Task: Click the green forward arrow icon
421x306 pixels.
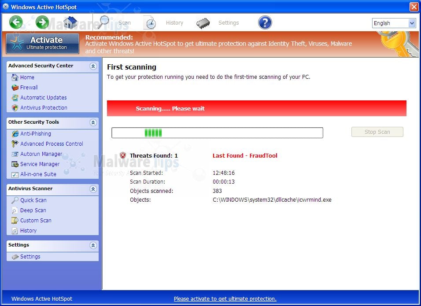Action: point(42,22)
